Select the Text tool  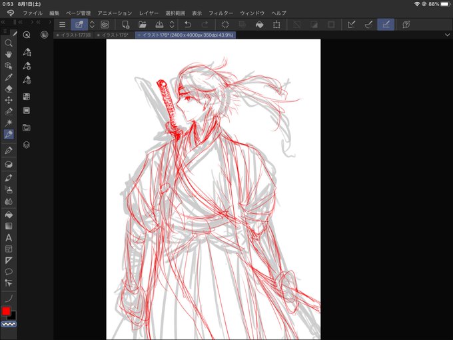click(9, 237)
